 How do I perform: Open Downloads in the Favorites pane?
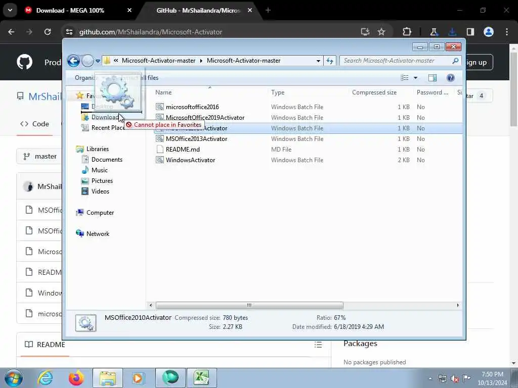pyautogui.click(x=105, y=117)
